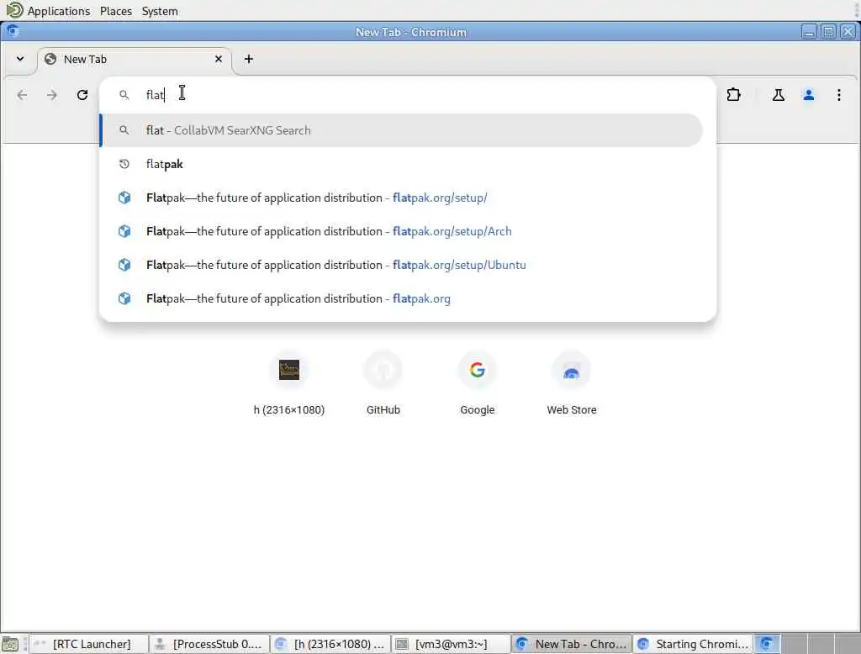The image size is (861, 654).
Task: Switch to vm3@vm3 terminal taskbar window
Action: 452,644
